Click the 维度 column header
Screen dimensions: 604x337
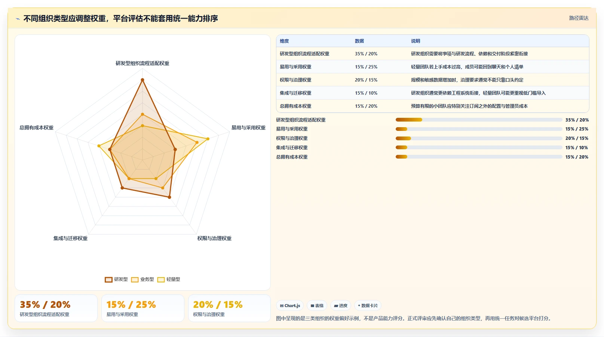(x=284, y=41)
